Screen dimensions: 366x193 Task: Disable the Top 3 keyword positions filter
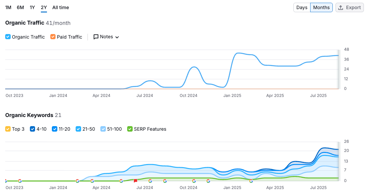[8, 129]
